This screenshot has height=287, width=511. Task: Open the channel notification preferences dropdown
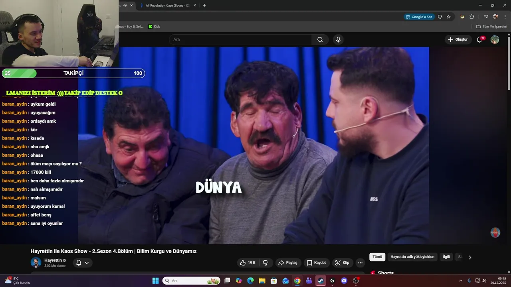83,263
